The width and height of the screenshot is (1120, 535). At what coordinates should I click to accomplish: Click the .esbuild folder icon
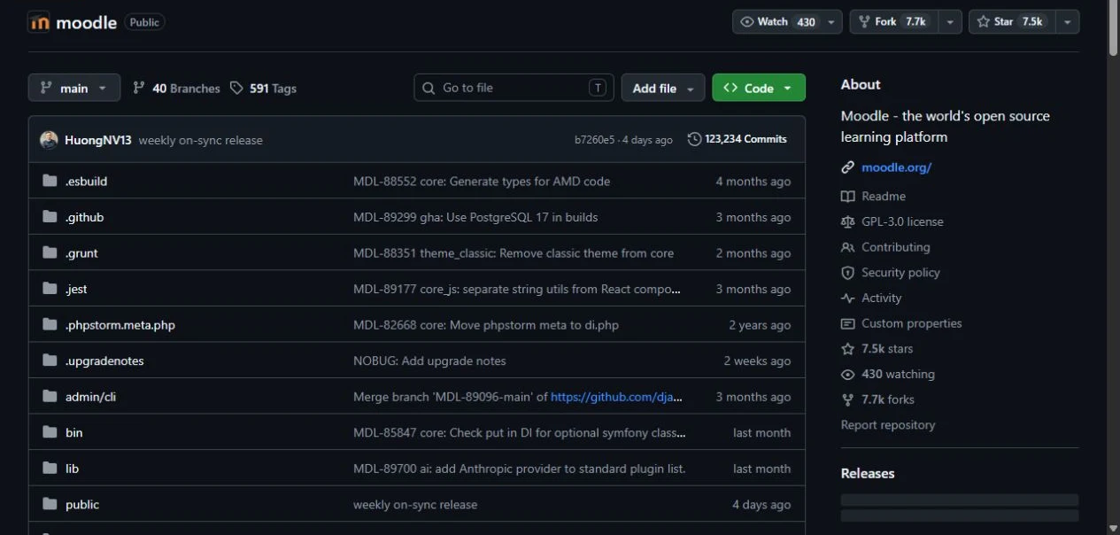click(50, 181)
